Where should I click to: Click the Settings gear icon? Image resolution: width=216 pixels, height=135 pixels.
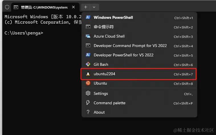(88, 93)
